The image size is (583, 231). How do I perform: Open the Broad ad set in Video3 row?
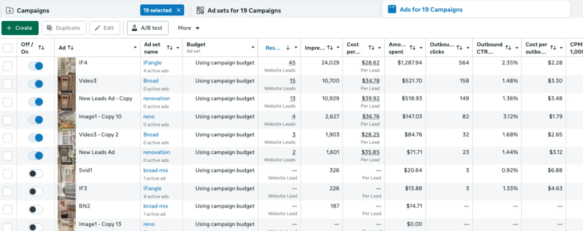151,81
